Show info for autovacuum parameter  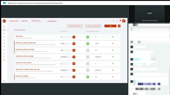pyautogui.click(x=113, y=37)
